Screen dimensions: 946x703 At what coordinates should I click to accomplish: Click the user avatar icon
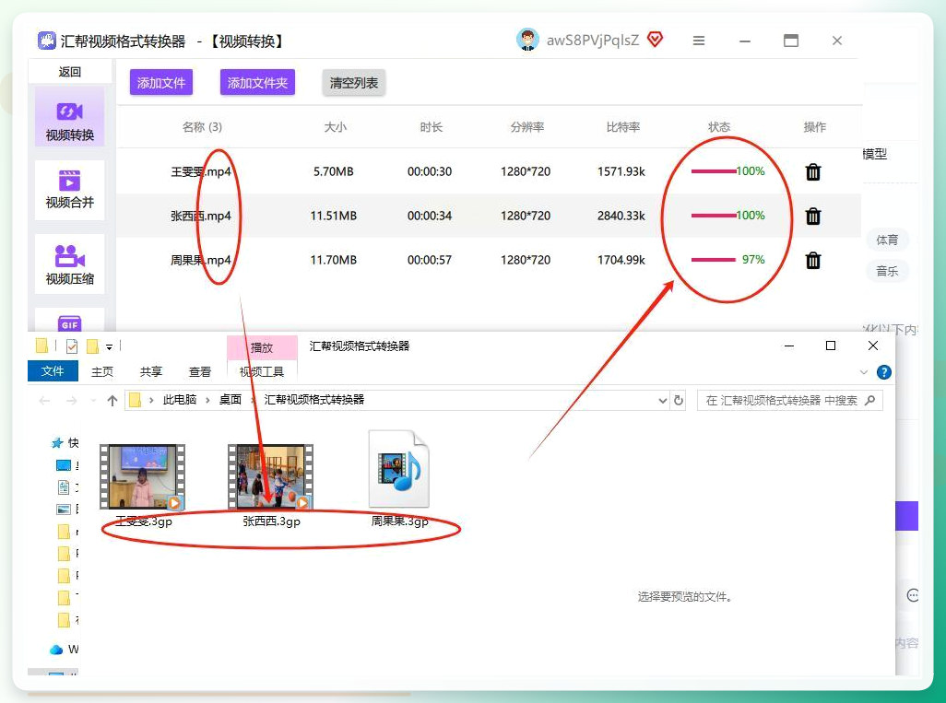point(527,40)
